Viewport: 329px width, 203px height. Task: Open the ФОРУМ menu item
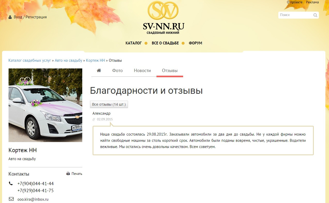coord(195,43)
